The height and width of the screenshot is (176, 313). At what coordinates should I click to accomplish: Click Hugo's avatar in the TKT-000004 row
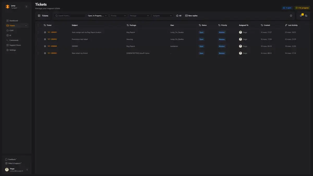coord(240,46)
